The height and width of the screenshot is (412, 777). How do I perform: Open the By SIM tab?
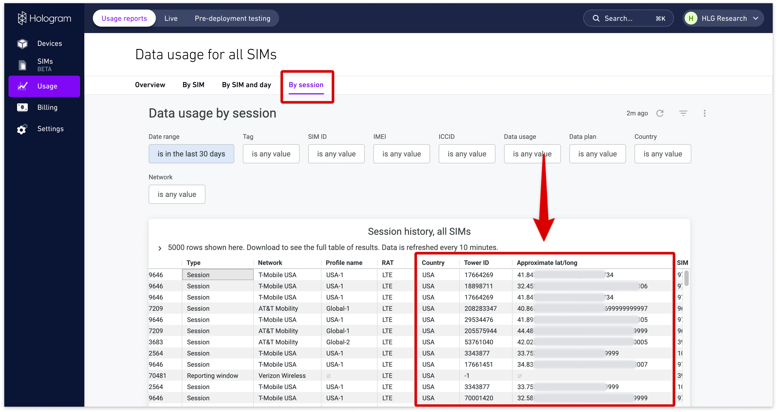click(x=193, y=85)
